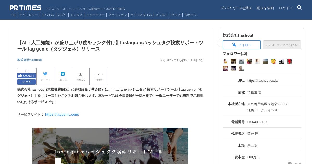Select the スポーツ category

point(190,15)
